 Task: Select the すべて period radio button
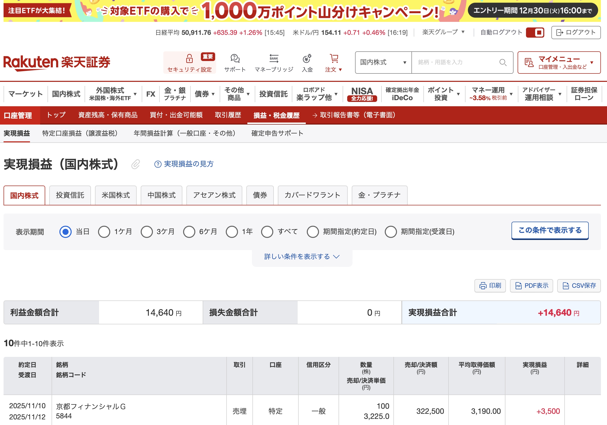point(267,232)
